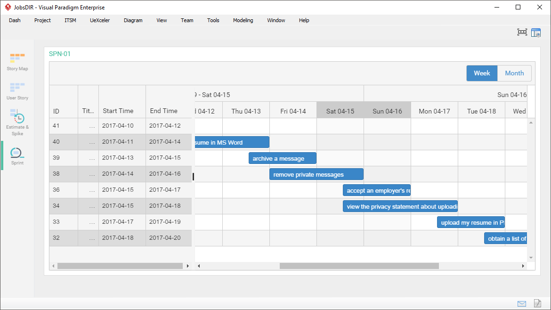Open the notes document icon at bottom right
551x310 pixels.
[x=537, y=304]
